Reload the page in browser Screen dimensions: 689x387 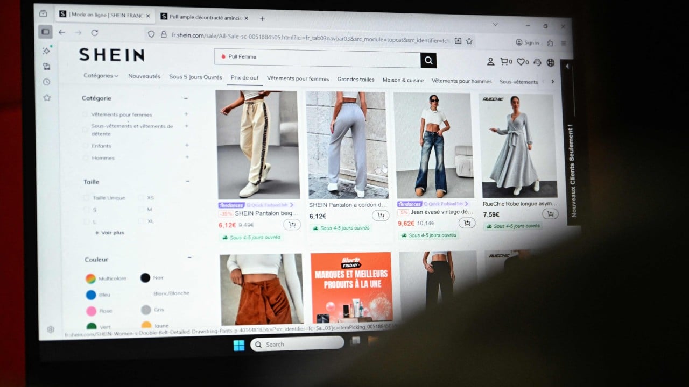pyautogui.click(x=95, y=33)
